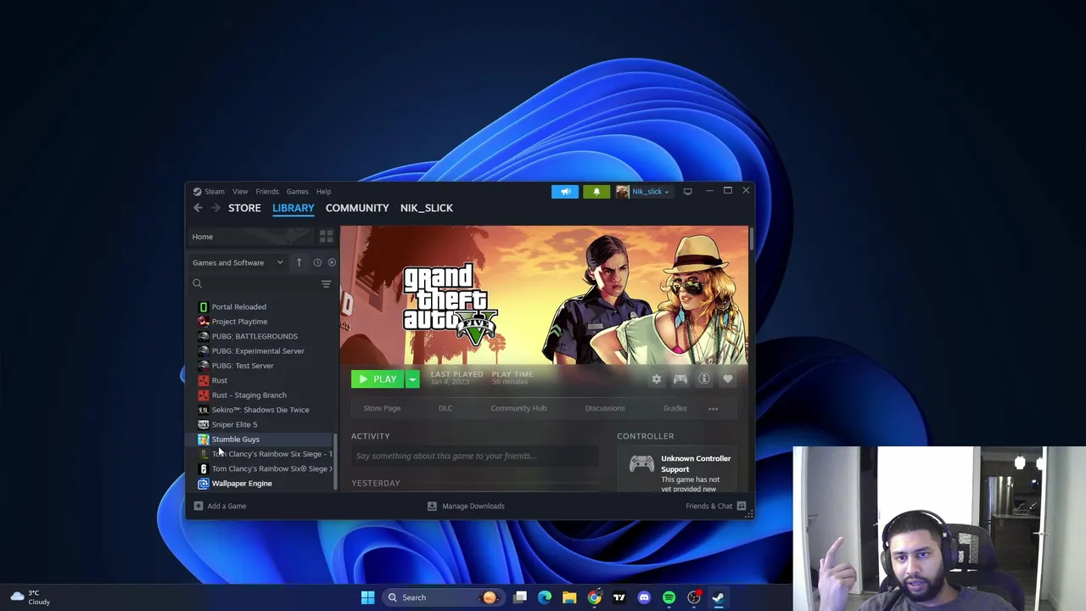Show recent games using the clock icon
This screenshot has height=611, width=1086.
(x=317, y=262)
